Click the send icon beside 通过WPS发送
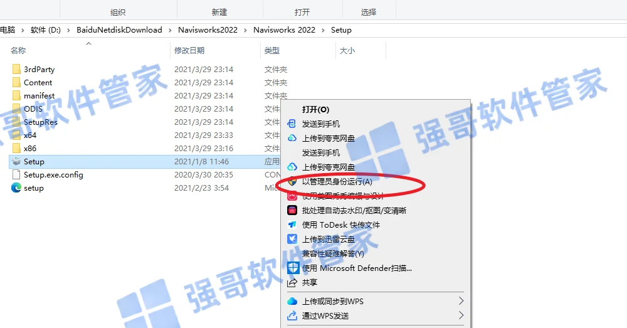The image size is (627, 328). click(x=292, y=315)
